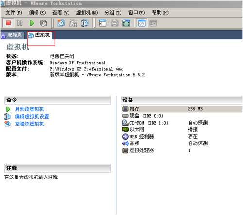243x215 pixels.
Task: Click the 克隆该虚拟机 link
Action: tap(29, 124)
